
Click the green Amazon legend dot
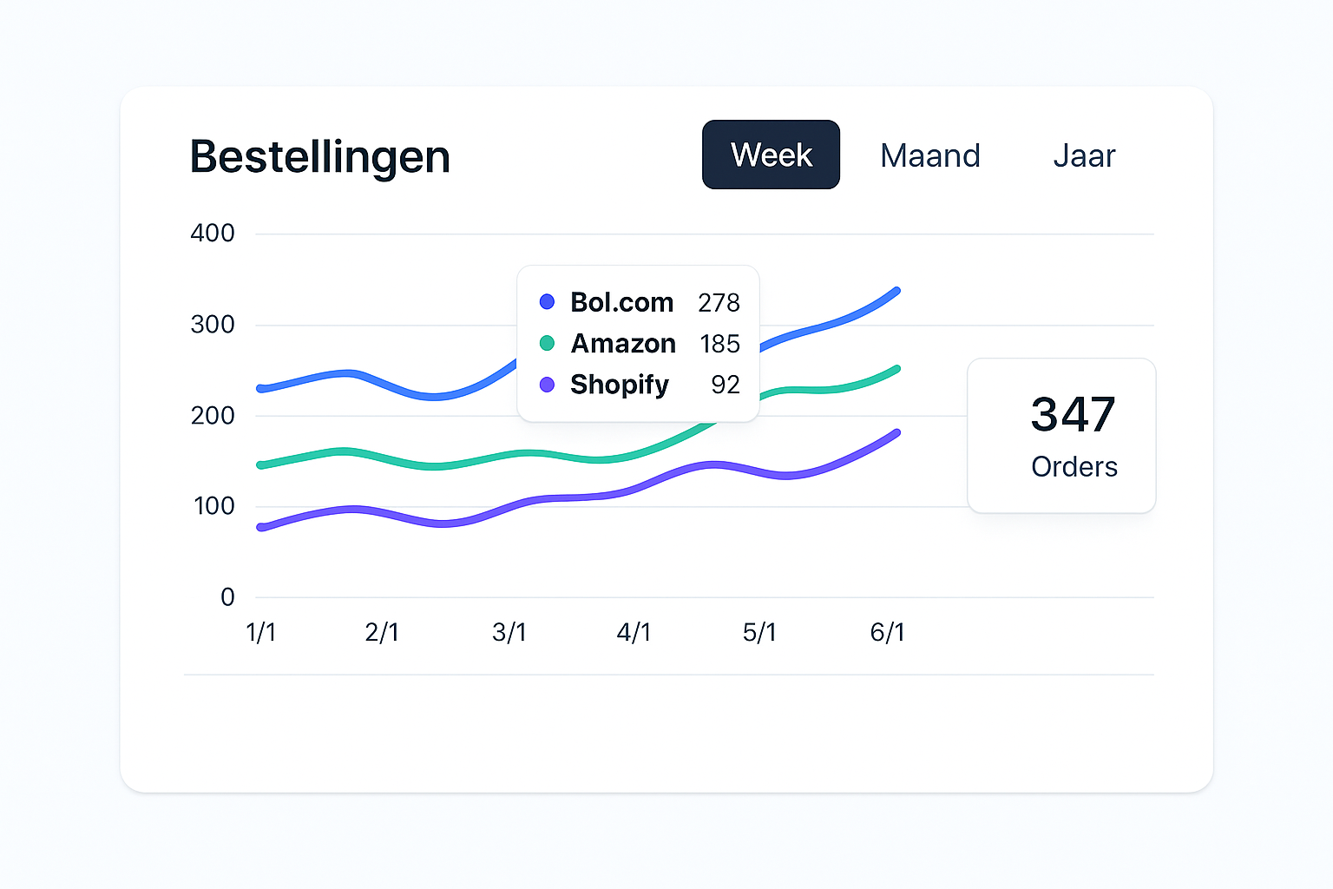point(547,343)
